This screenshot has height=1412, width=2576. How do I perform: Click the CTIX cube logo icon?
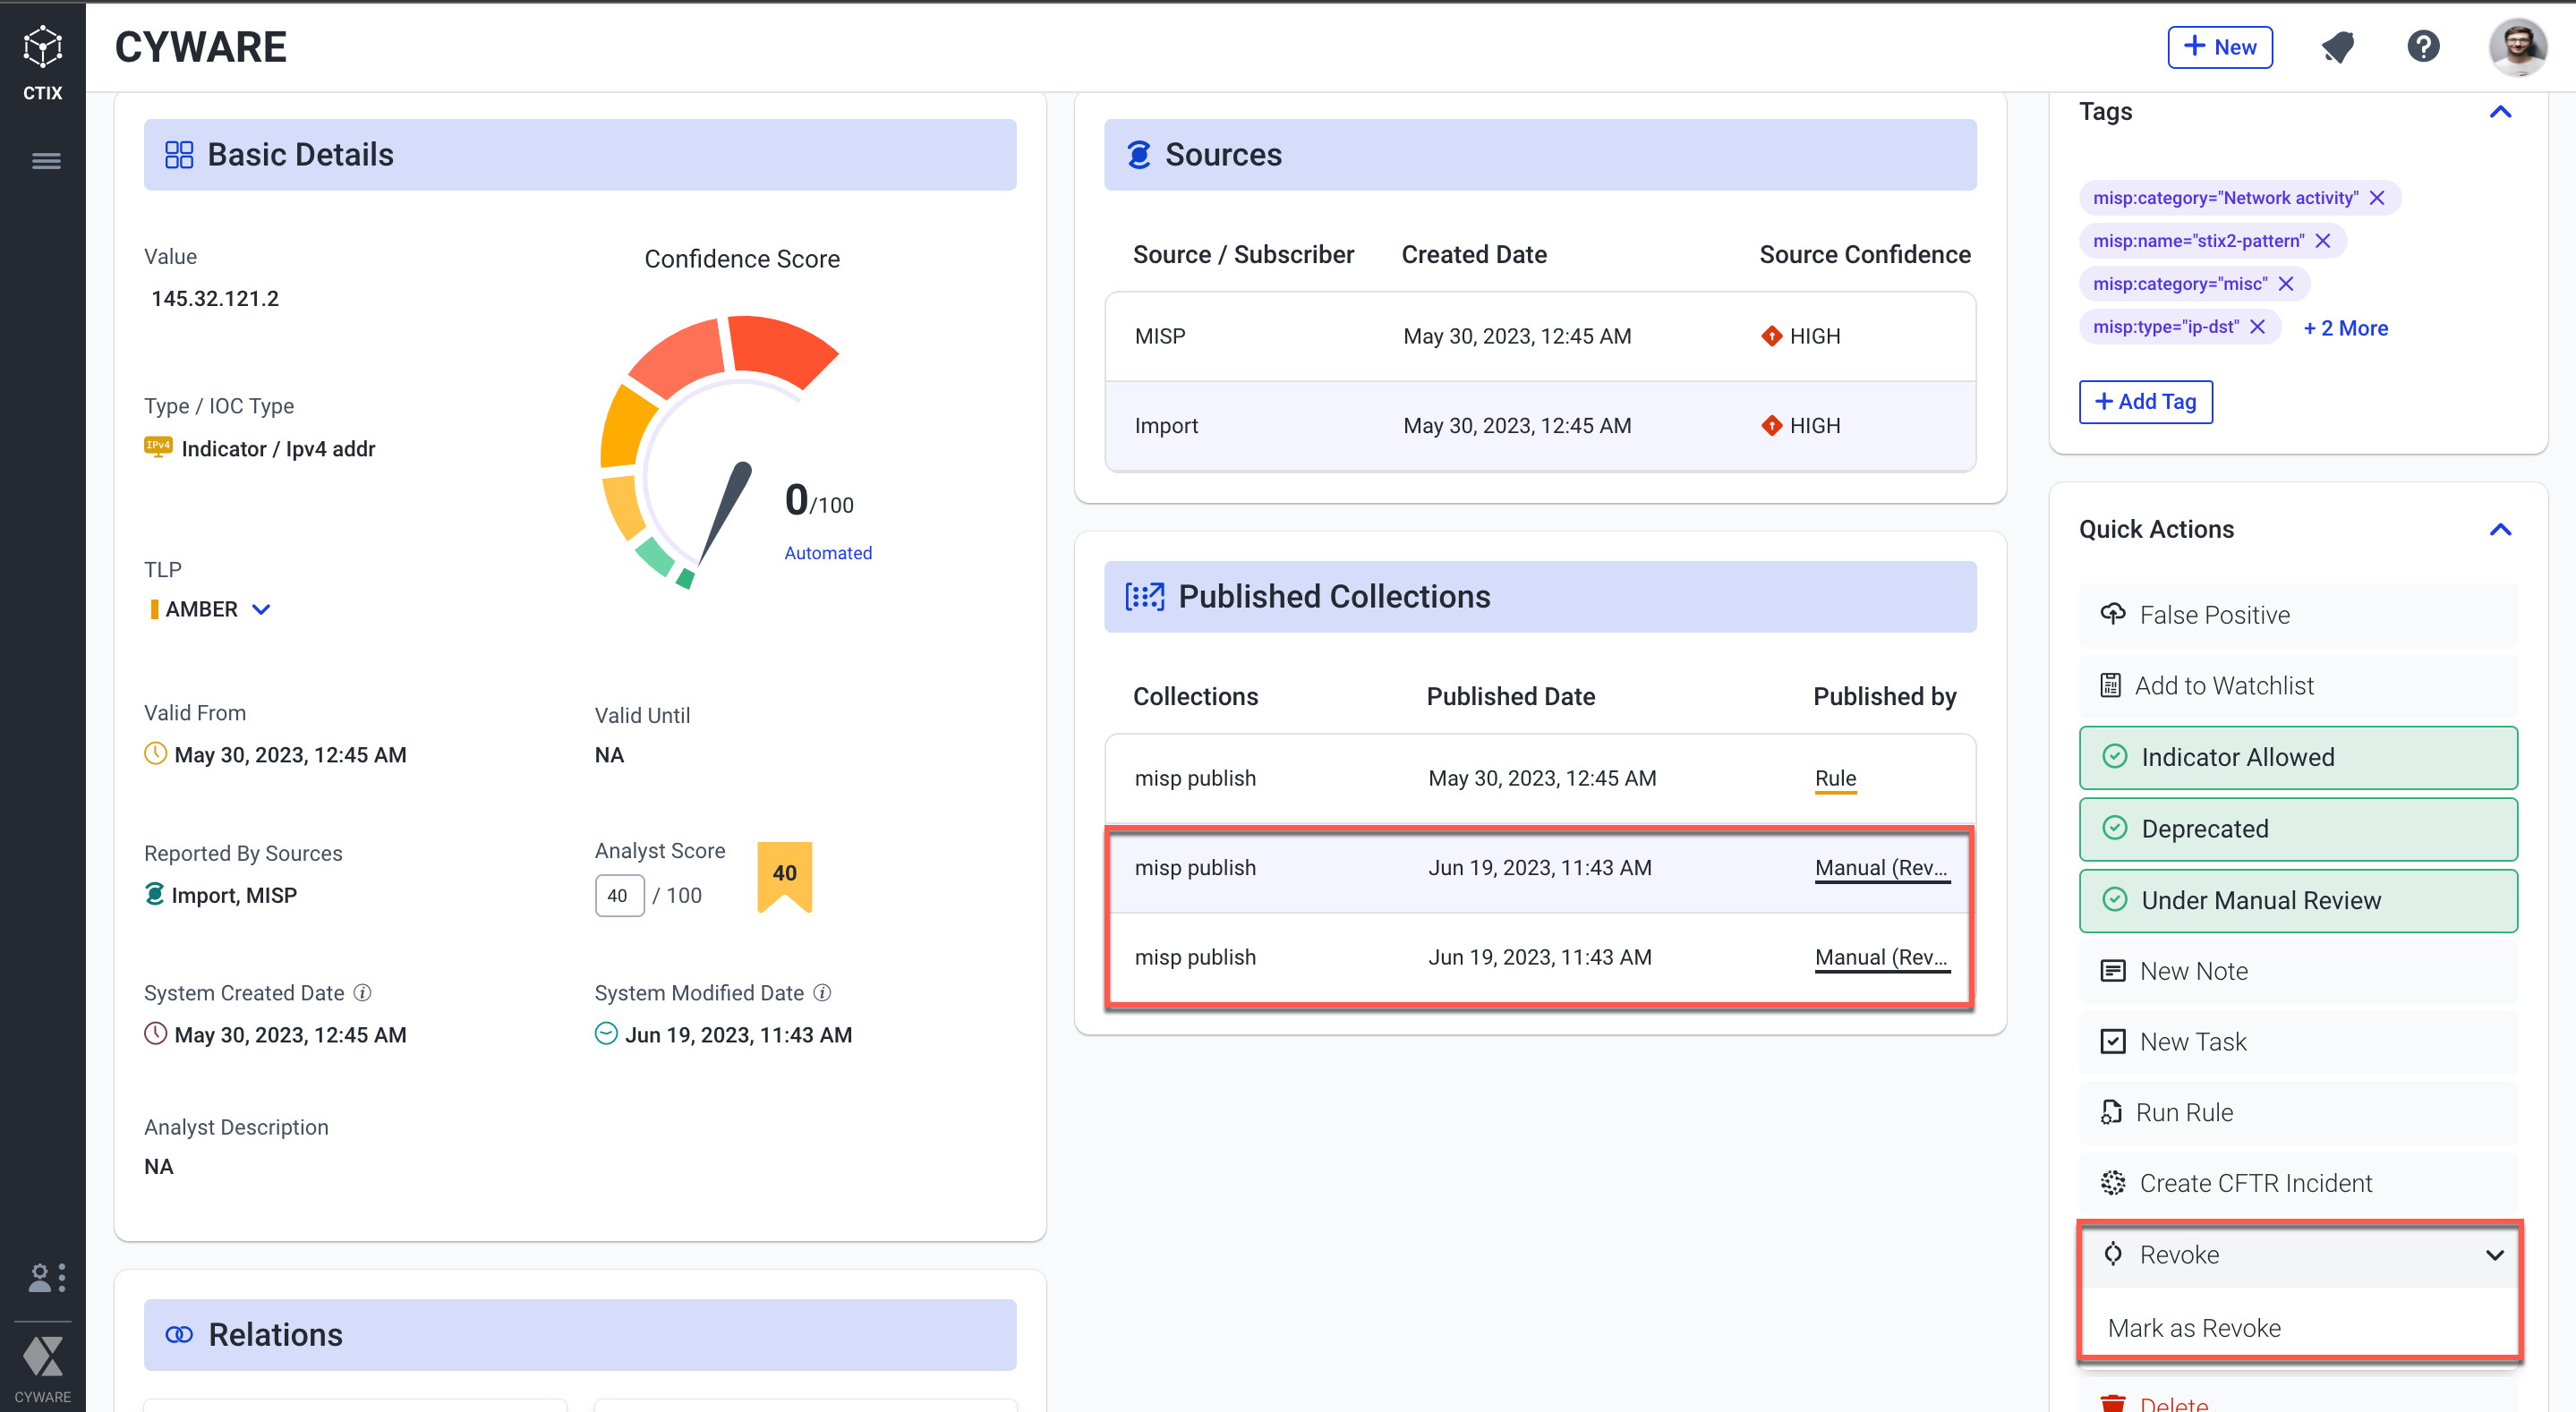pyautogui.click(x=43, y=46)
